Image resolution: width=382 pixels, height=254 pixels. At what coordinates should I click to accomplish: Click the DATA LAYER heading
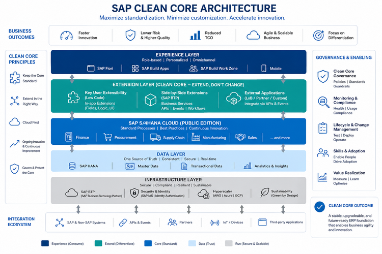tap(171, 154)
